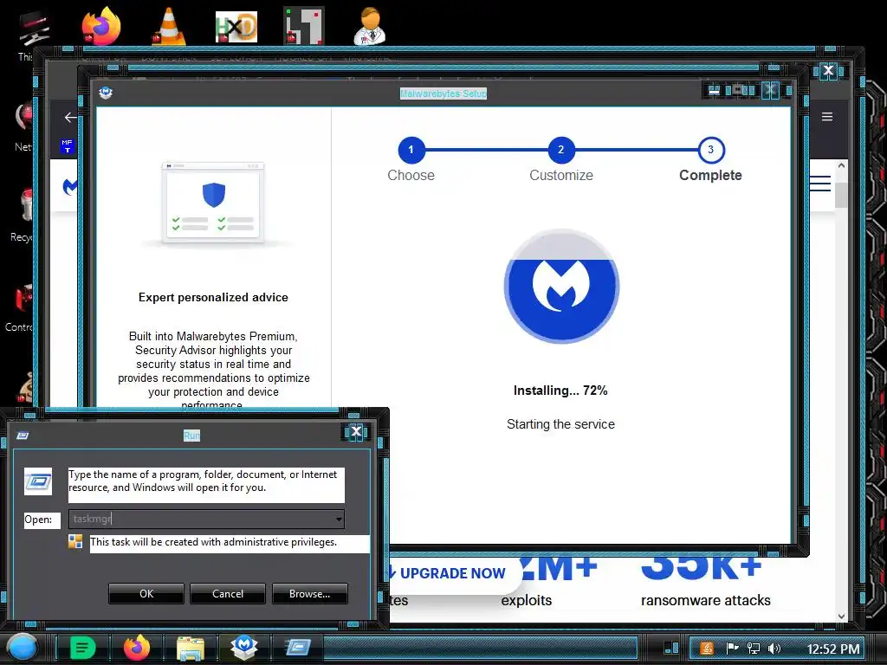Open the network tray icon

pos(754,648)
